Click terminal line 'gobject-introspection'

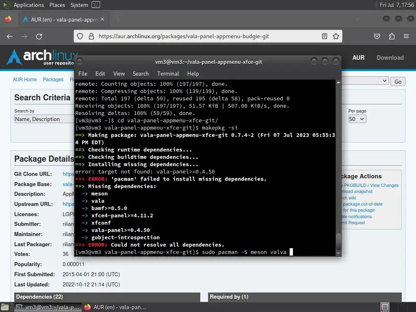pos(126,237)
